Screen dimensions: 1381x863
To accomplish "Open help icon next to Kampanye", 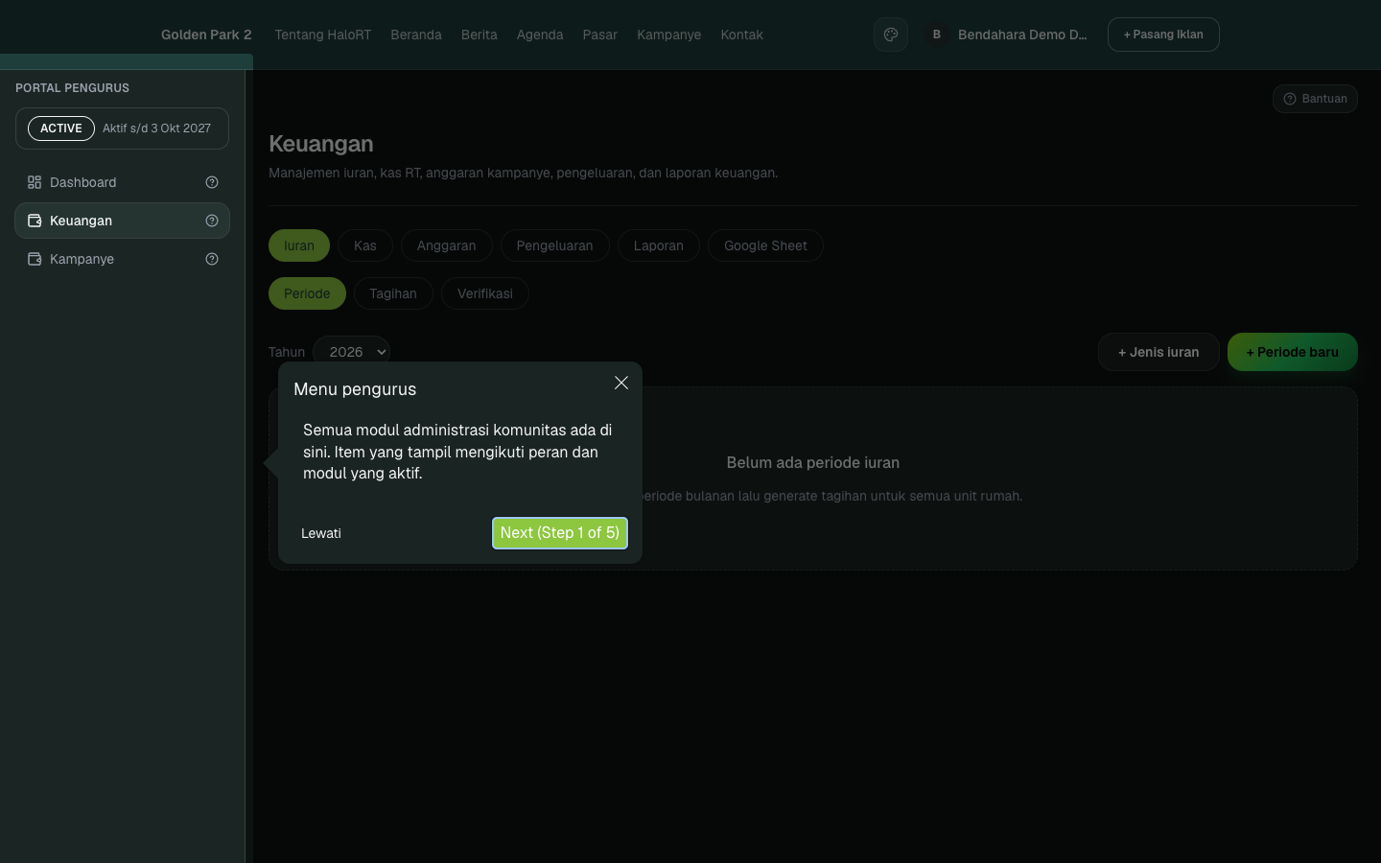I will pos(212,259).
